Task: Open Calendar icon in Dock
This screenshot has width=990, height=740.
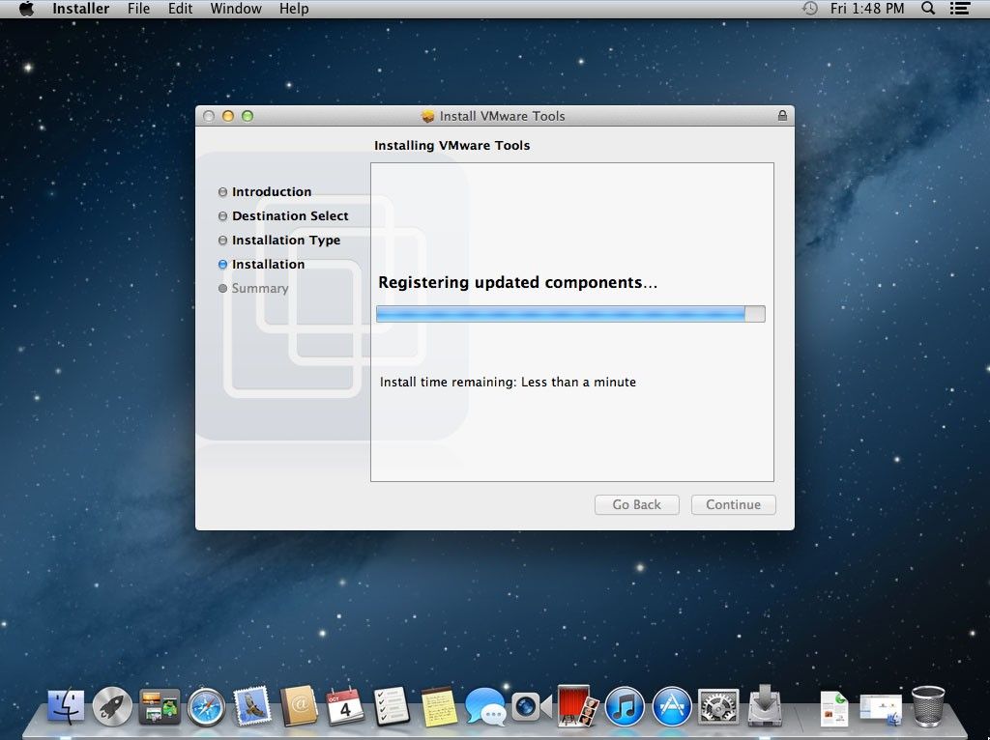Action: pyautogui.click(x=345, y=706)
